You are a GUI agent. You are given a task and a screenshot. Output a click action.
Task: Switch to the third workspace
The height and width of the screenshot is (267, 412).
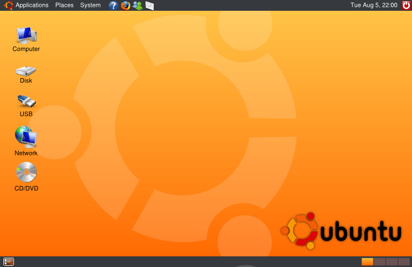point(392,262)
